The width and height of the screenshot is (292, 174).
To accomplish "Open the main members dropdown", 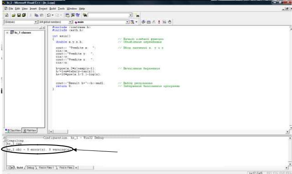I will click(128, 22).
